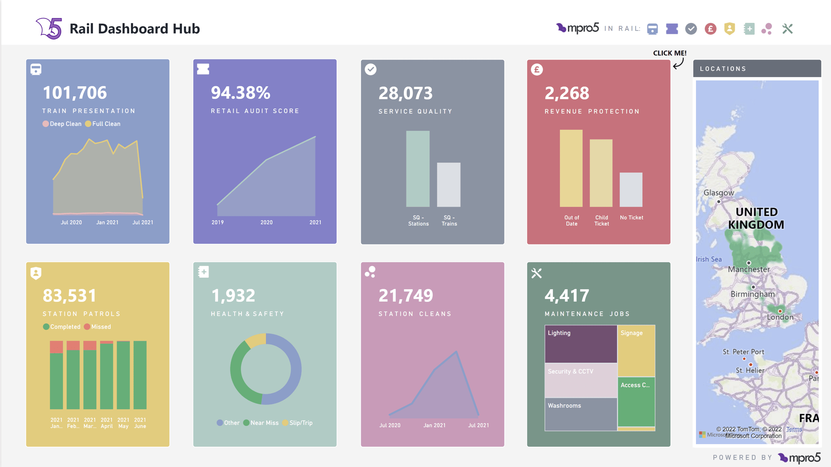This screenshot has height=467, width=831.
Task: Click the Revenue Protection pound icon
Action: (537, 70)
